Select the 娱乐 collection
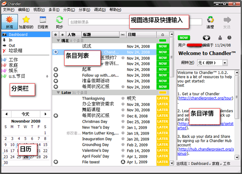This screenshot has width=242, height=174. [x=13, y=71]
